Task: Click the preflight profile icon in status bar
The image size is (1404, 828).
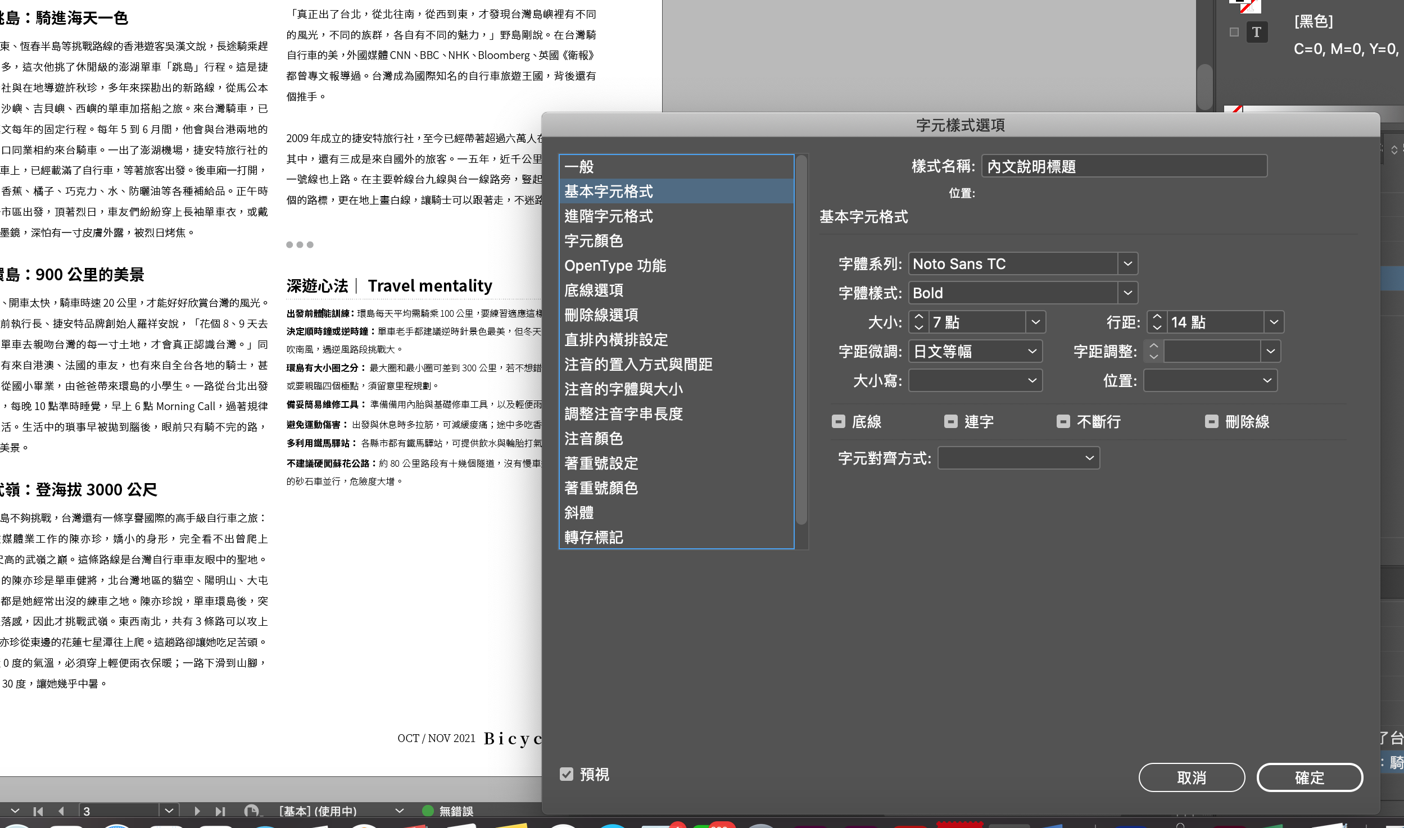Action: click(251, 811)
